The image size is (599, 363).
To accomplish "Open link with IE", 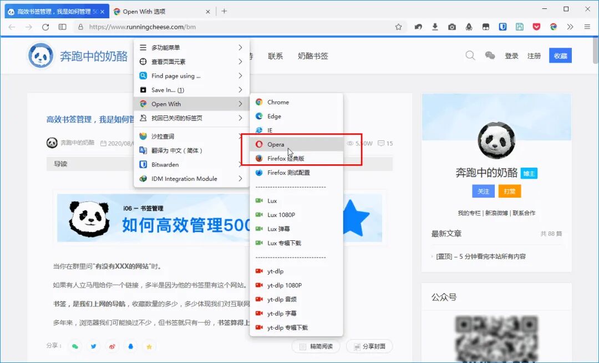I will pos(296,130).
